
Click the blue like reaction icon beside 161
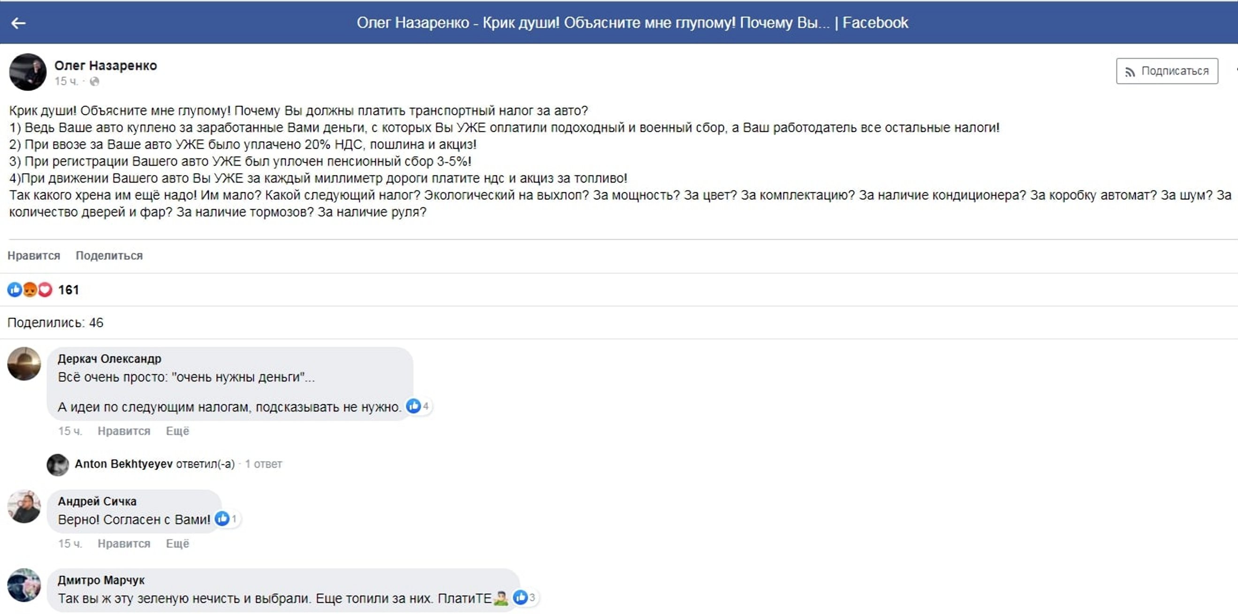(x=15, y=290)
